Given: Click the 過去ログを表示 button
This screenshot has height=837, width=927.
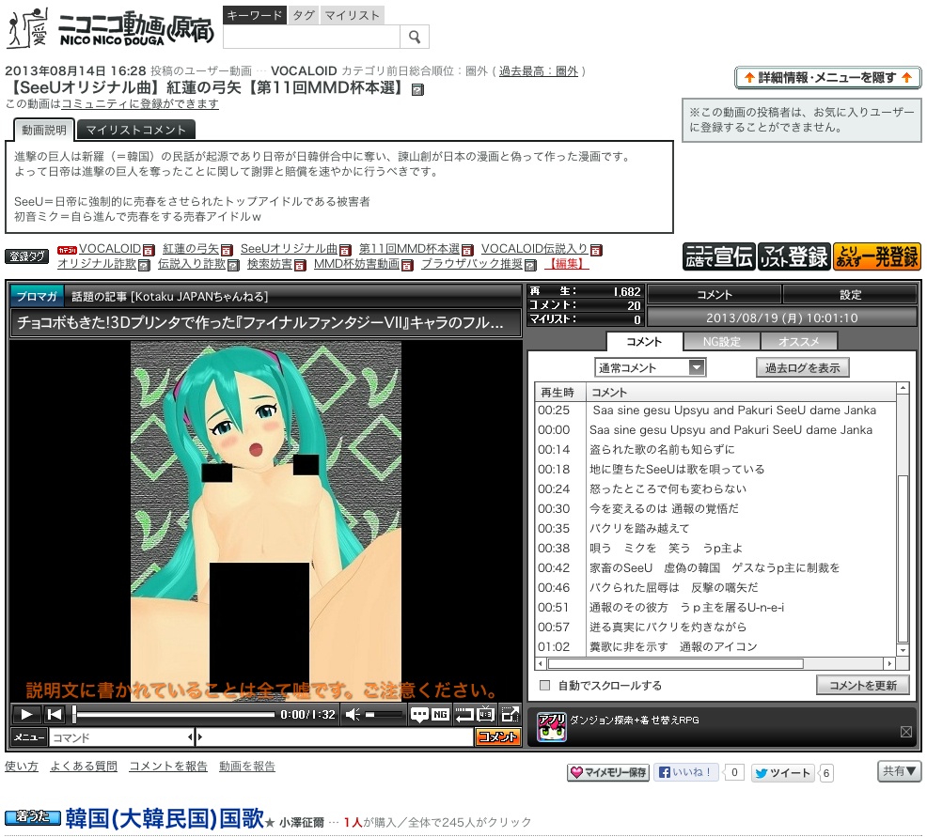Looking at the screenshot, I should click(802, 367).
